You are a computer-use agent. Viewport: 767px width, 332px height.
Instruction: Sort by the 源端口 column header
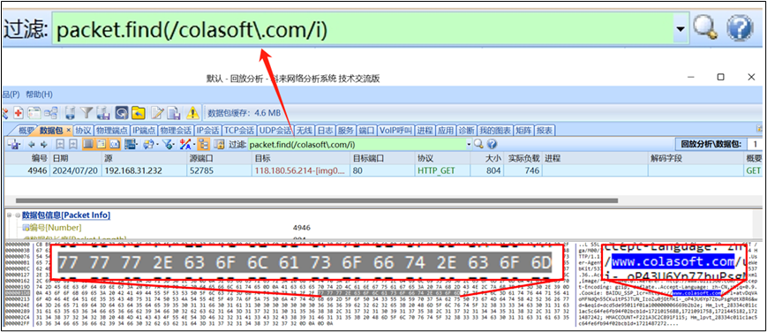point(219,158)
